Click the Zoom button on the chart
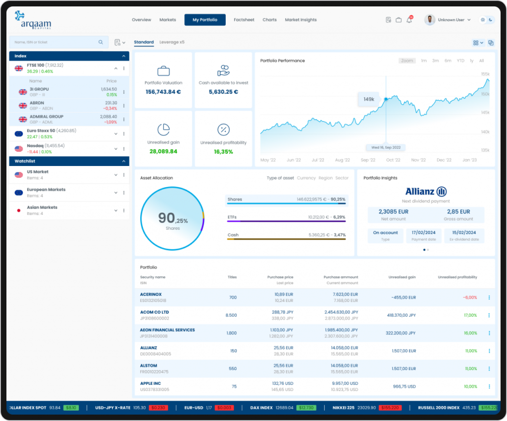Image resolution: width=507 pixels, height=421 pixels. [x=407, y=61]
